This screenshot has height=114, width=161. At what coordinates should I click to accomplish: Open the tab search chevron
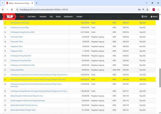(3, 3)
